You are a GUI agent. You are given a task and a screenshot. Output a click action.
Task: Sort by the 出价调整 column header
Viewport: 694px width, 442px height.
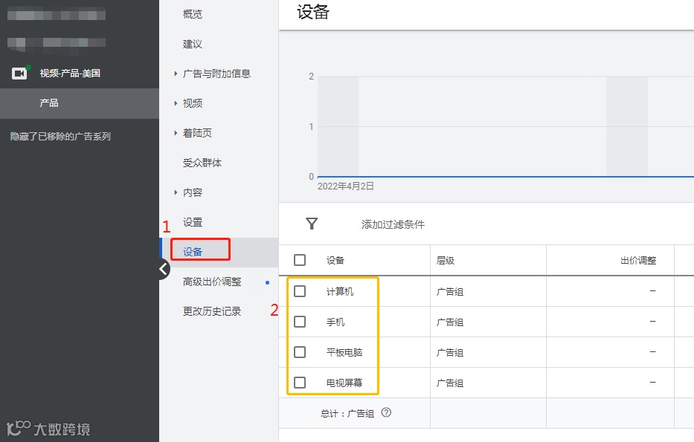(638, 260)
